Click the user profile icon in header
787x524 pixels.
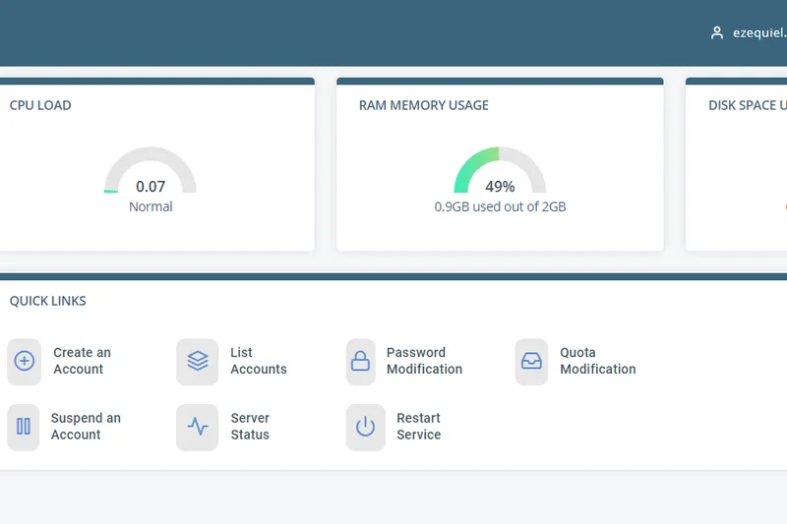click(717, 33)
